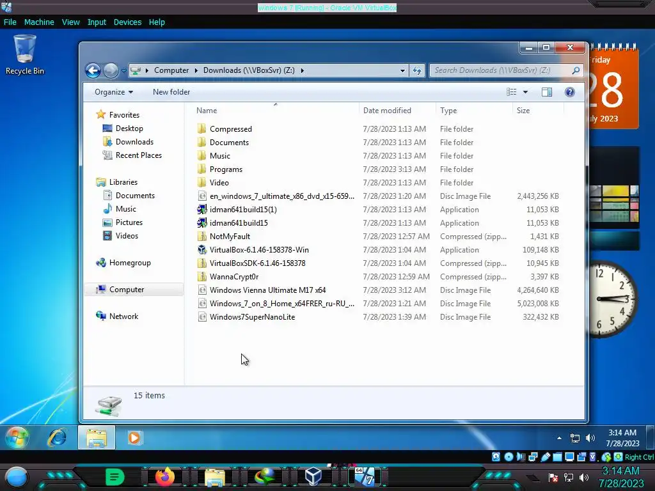This screenshot has height=491, width=655.
Task: Click the guest tray network icon
Action: 575,438
